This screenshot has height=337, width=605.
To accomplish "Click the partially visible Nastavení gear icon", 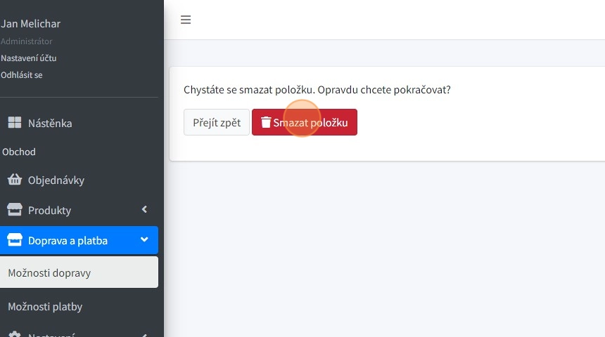I will click(14, 335).
